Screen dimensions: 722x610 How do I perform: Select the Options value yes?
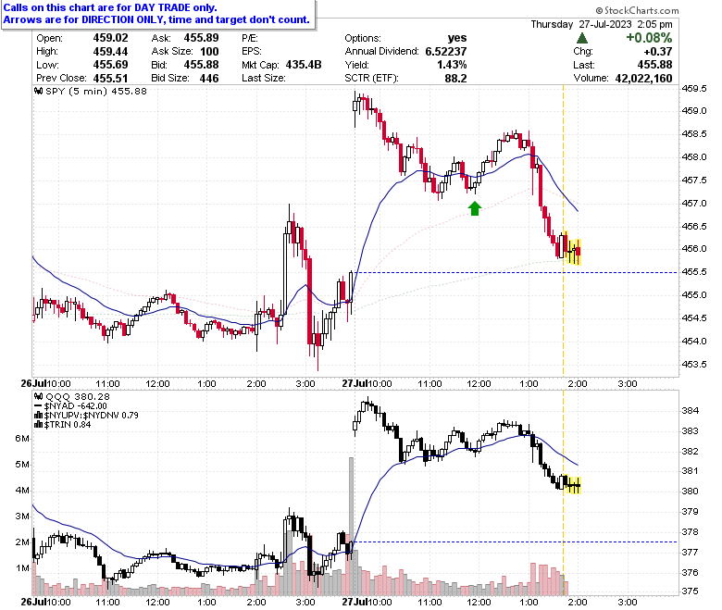pyautogui.click(x=457, y=38)
